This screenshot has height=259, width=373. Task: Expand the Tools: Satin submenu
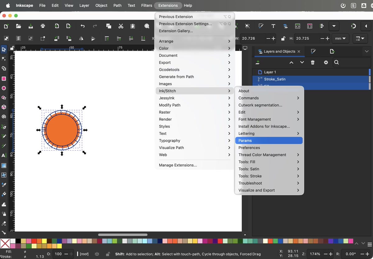(269, 169)
